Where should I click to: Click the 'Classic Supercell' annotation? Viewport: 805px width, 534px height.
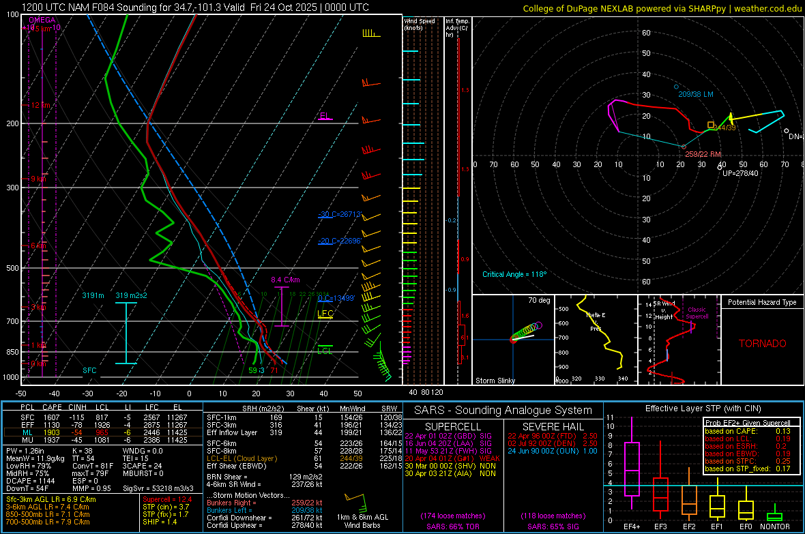point(697,313)
